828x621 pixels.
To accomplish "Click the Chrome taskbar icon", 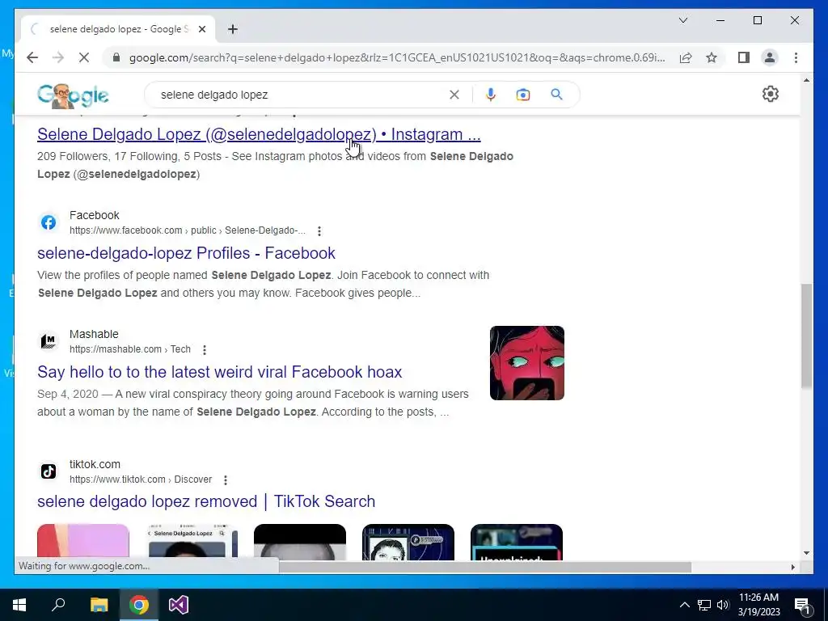I will (x=139, y=605).
